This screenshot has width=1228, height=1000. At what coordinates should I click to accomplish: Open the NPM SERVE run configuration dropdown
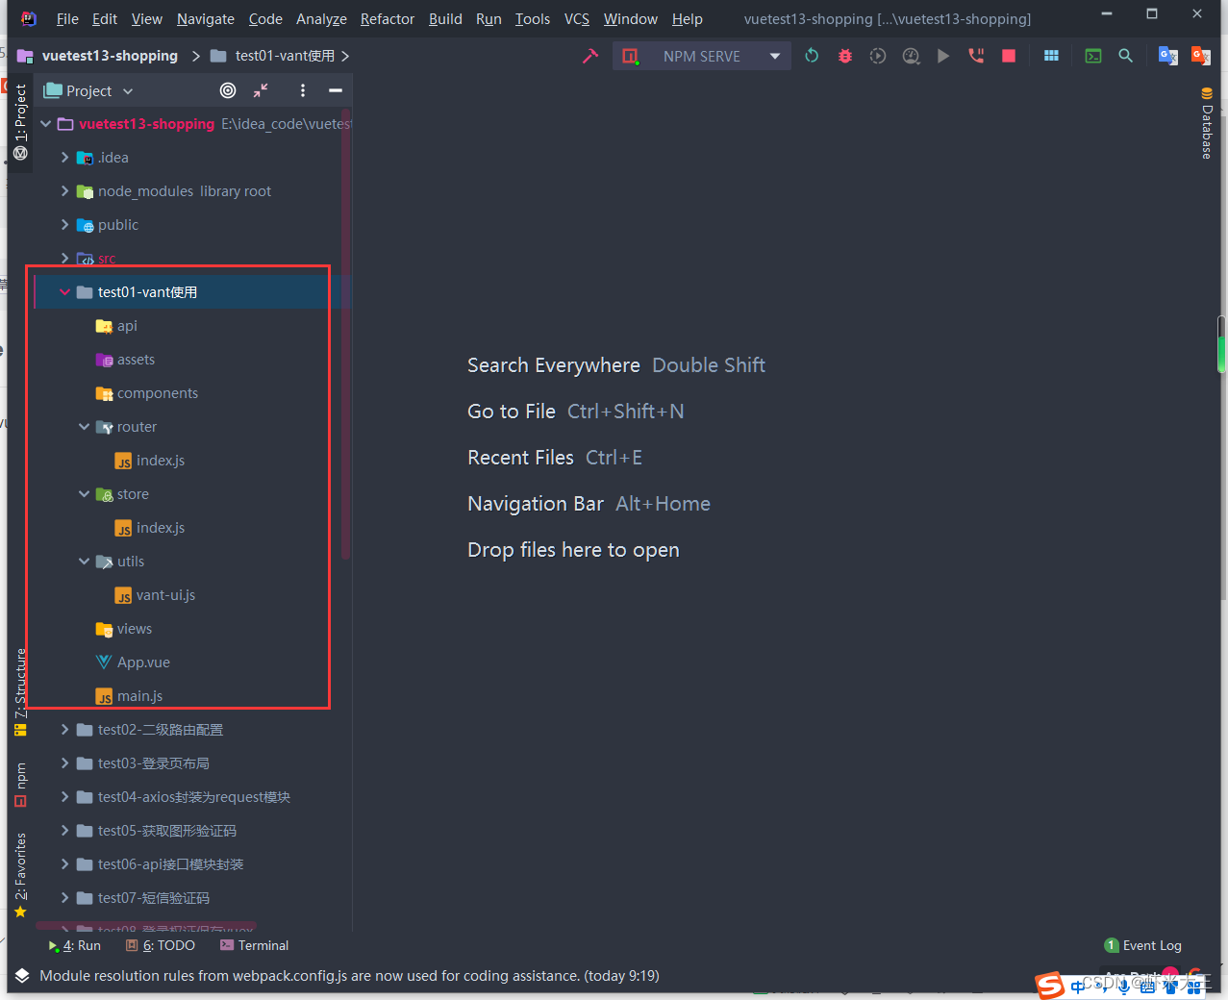point(775,56)
